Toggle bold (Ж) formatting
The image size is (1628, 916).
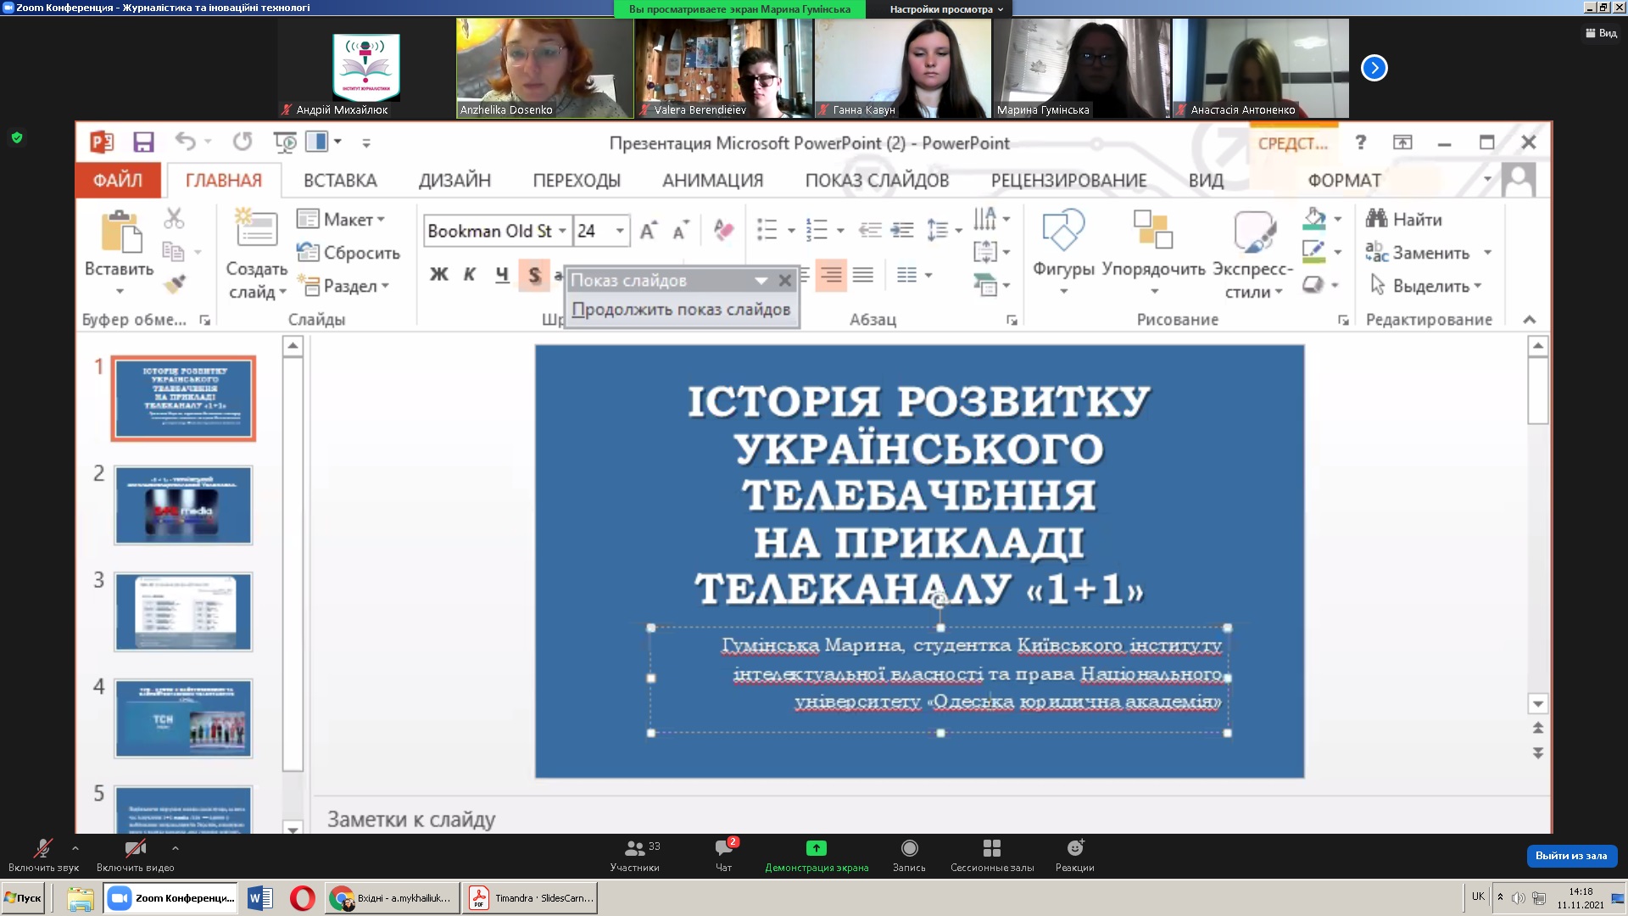coord(438,274)
